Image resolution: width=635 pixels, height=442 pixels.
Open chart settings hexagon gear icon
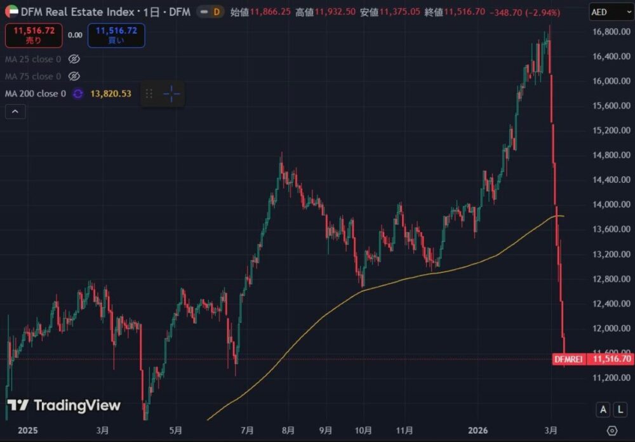(x=612, y=431)
